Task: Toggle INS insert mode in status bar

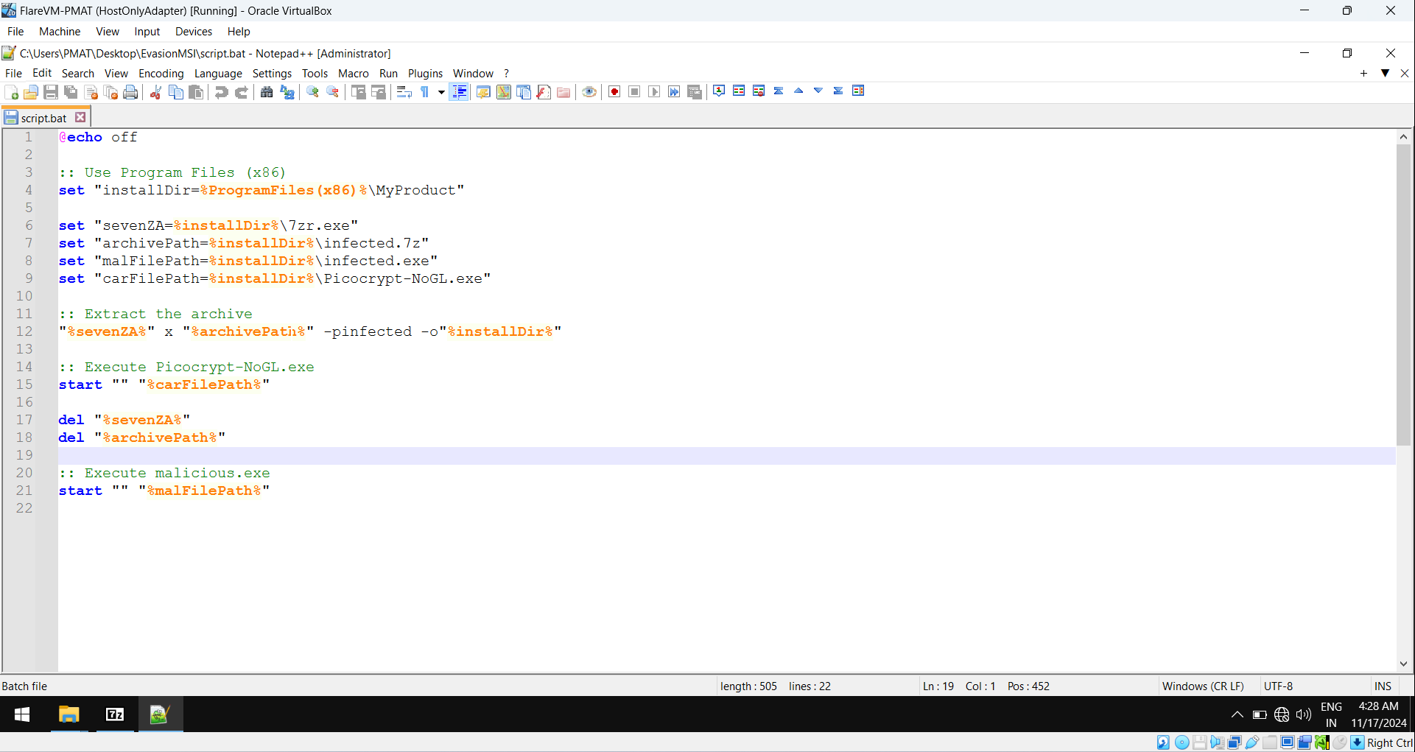Action: click(x=1383, y=686)
